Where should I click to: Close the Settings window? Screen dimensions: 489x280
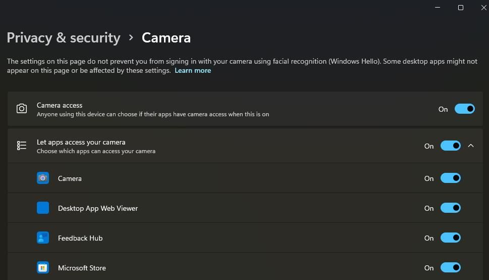(483, 8)
